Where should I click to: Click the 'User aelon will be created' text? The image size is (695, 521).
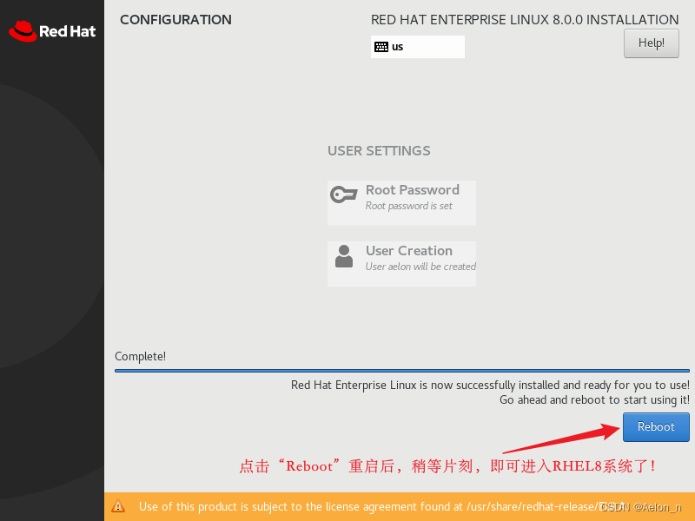[x=420, y=267]
